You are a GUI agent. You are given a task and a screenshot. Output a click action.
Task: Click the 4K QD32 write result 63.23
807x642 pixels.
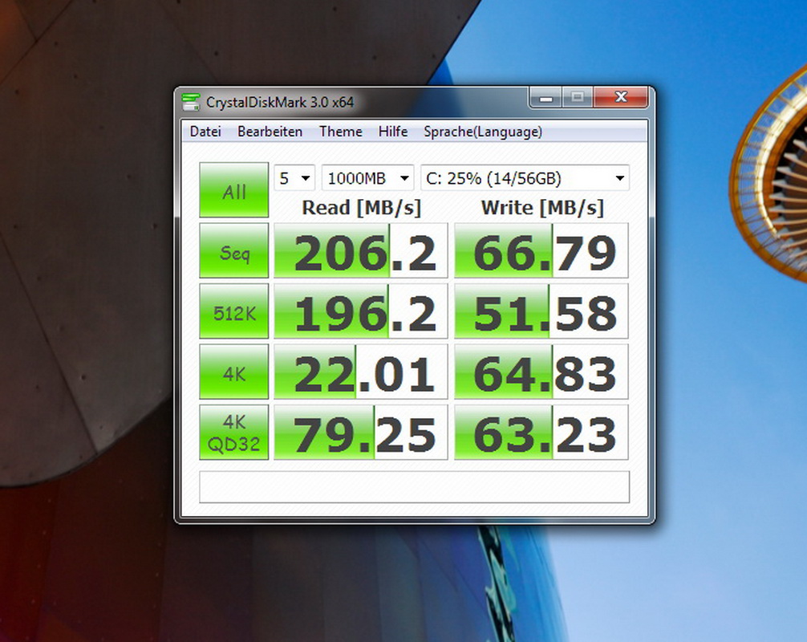(x=541, y=433)
